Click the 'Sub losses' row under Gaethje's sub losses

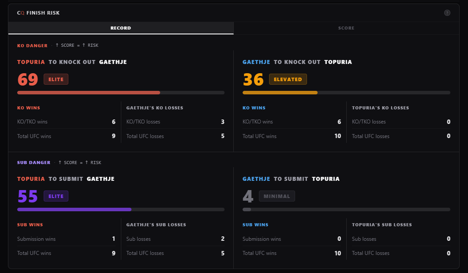(x=175, y=239)
